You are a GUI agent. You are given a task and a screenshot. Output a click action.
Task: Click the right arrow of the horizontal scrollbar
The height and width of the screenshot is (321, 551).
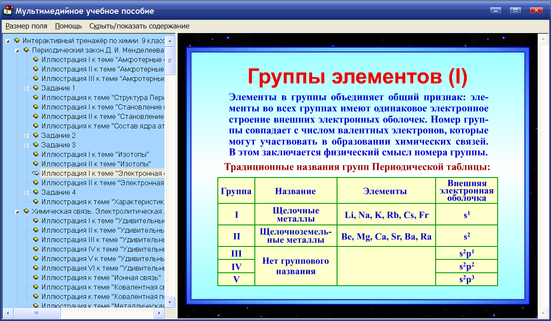point(159,313)
